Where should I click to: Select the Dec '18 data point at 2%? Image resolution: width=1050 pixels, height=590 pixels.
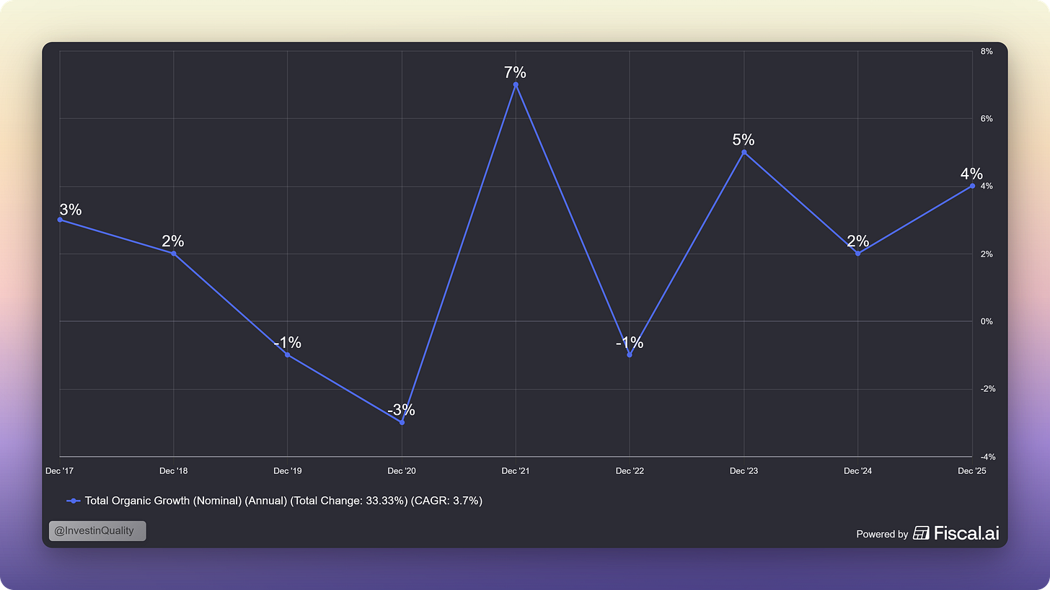pos(174,254)
